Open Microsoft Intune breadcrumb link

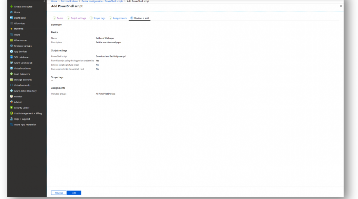(x=69, y=1)
